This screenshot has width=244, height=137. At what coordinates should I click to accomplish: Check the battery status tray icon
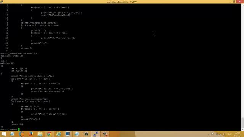click(x=217, y=134)
